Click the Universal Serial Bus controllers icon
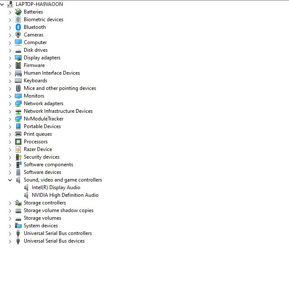Screen dimensions: 289x288 18,233
